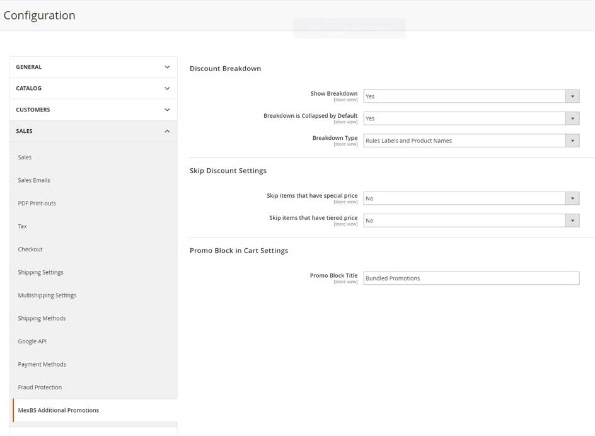This screenshot has height=436, width=595.
Task: Click the Skip items that have tiered price label
Action: (x=313, y=218)
